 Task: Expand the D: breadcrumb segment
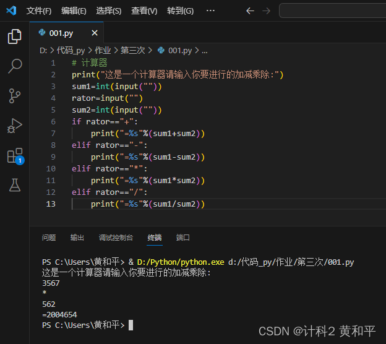pos(43,51)
